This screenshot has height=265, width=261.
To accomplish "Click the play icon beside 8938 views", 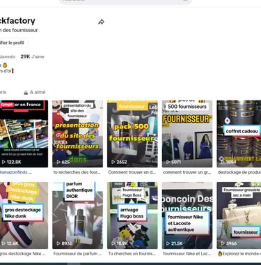I will pyautogui.click(x=58, y=243).
